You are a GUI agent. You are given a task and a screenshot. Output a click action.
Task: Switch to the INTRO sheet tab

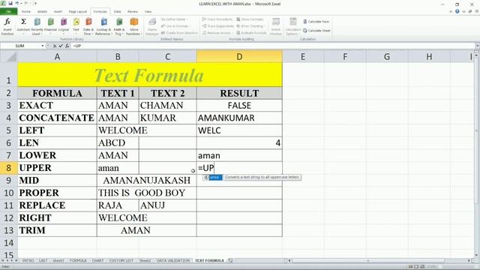[x=28, y=261]
